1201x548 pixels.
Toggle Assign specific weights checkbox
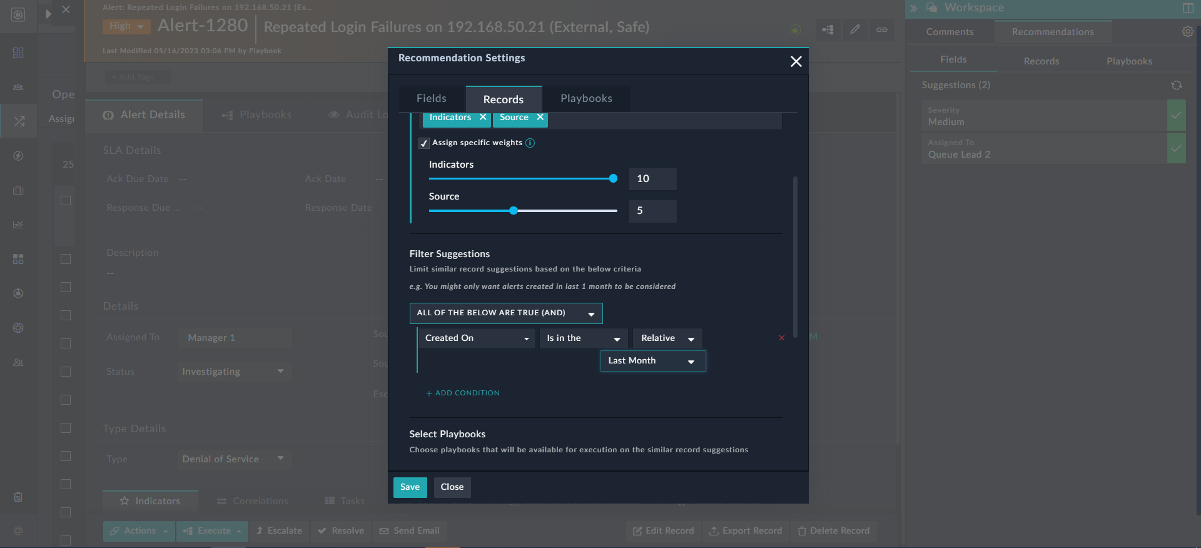click(x=424, y=143)
